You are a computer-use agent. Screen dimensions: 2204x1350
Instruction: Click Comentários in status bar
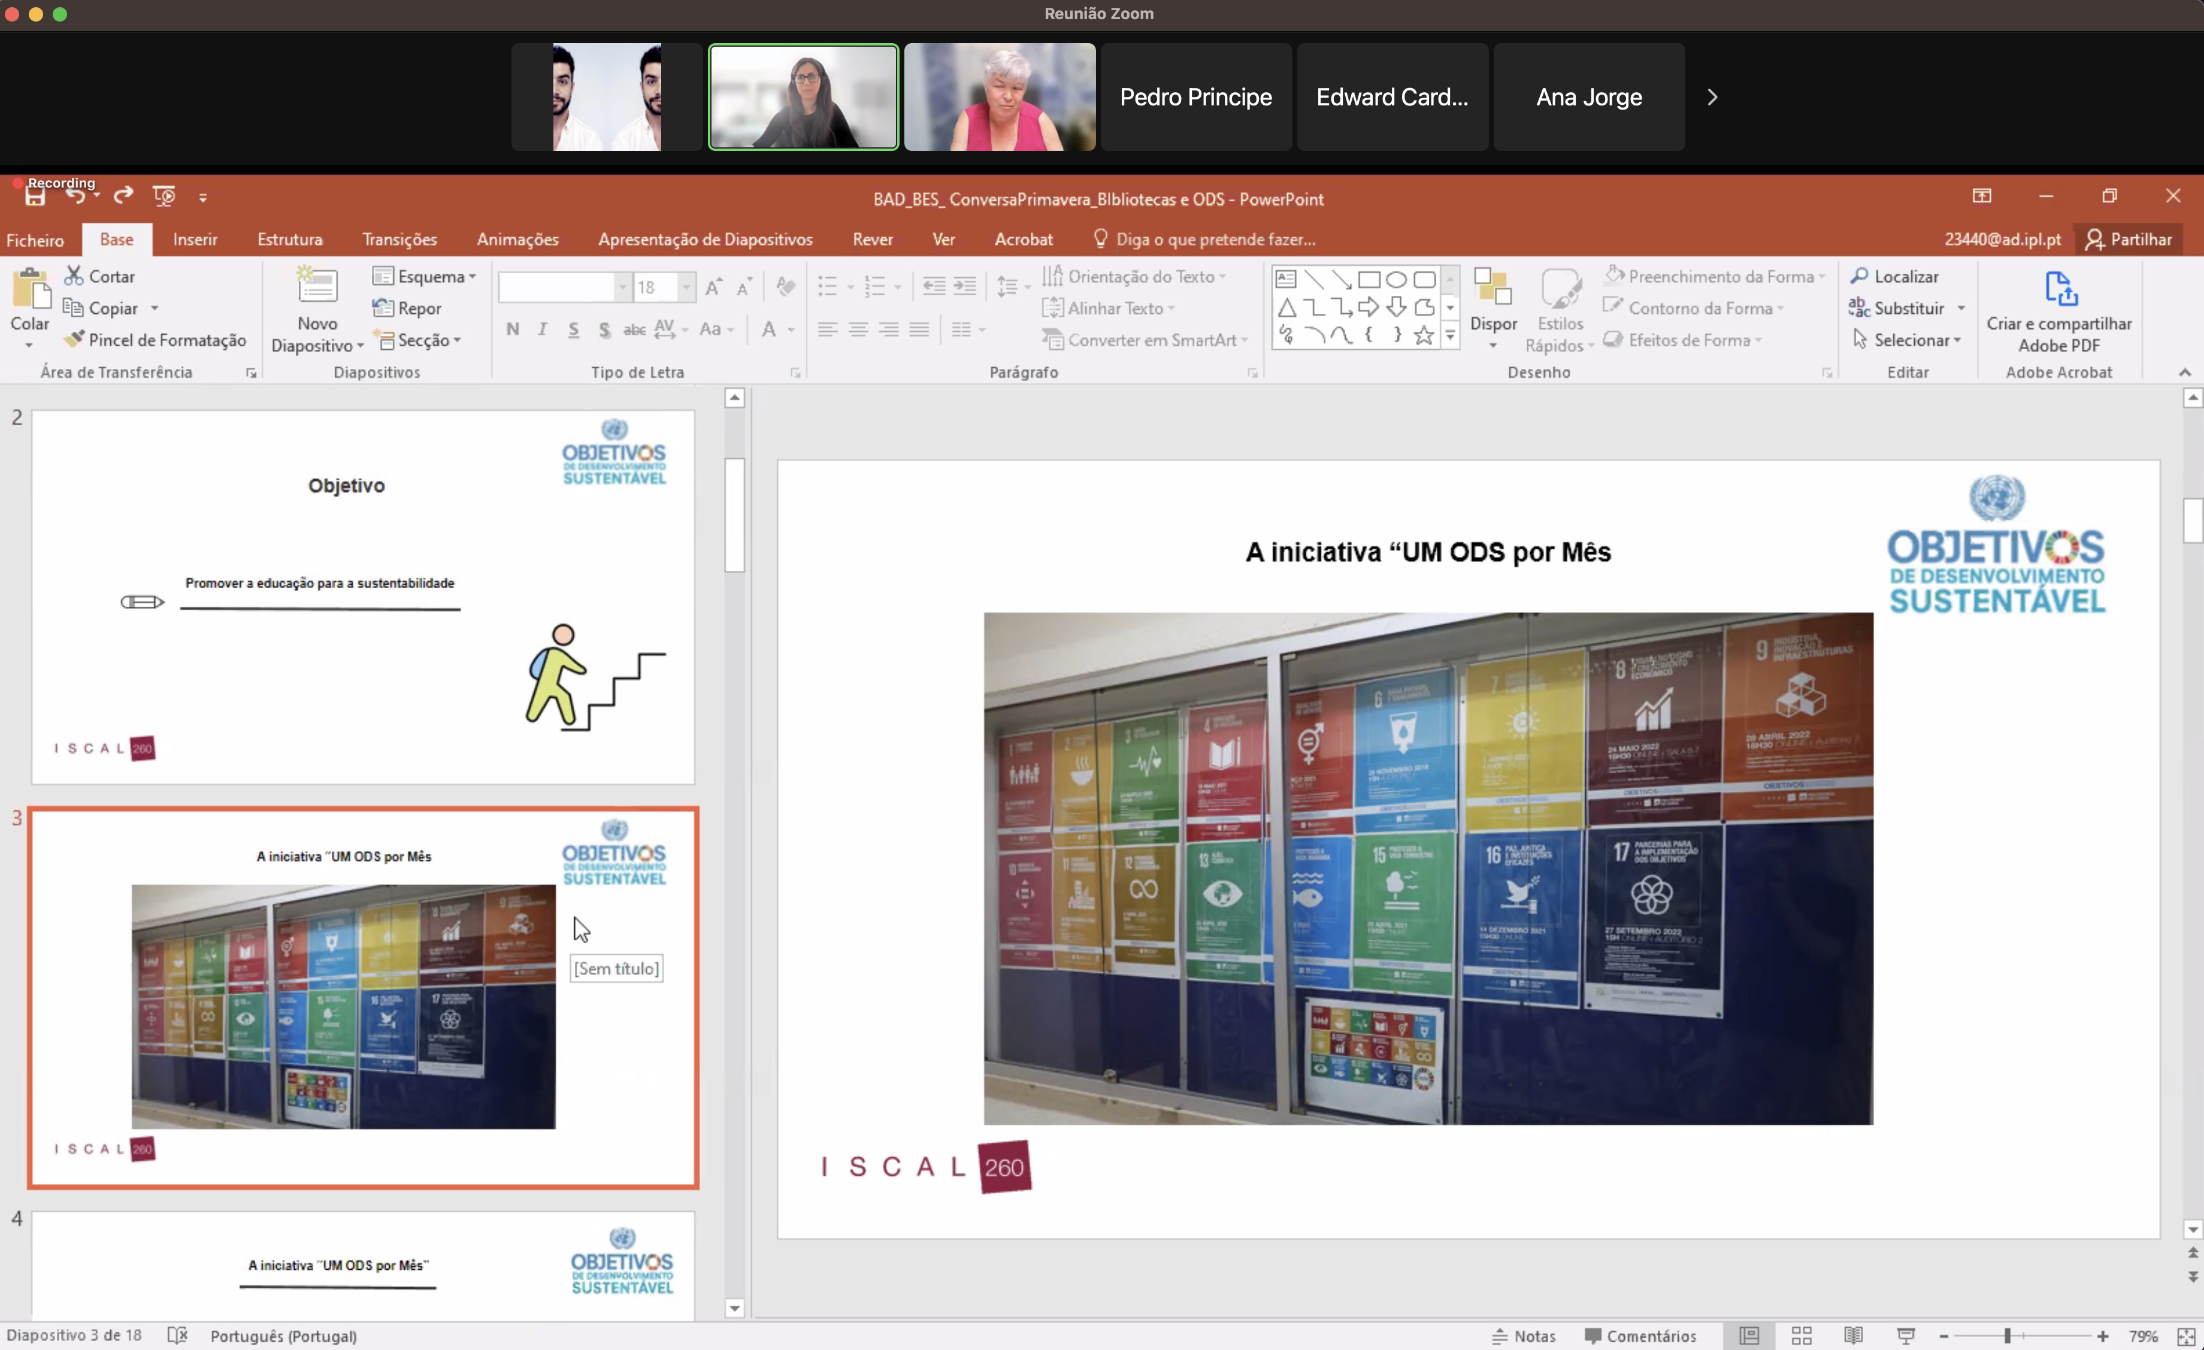(1640, 1336)
